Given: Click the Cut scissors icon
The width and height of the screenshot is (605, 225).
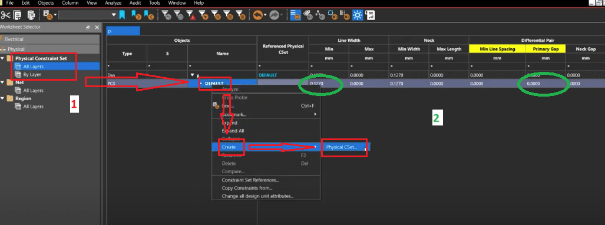Looking at the screenshot, I should (6, 15).
